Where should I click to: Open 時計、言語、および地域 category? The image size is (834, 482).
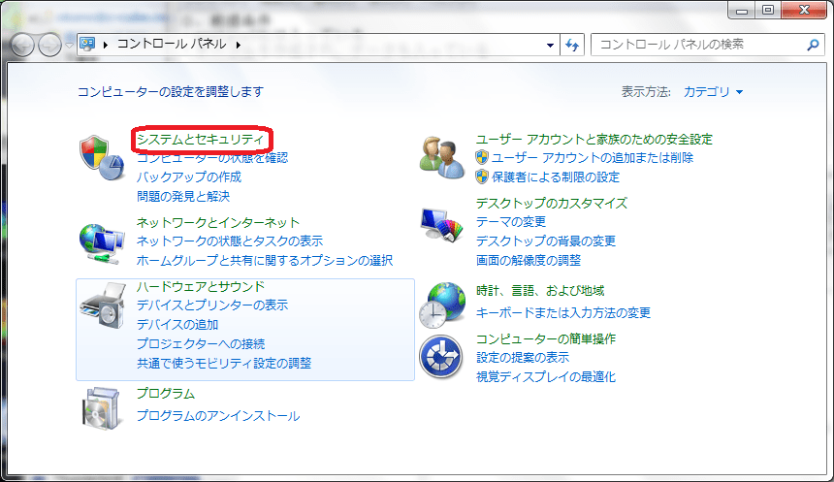(x=540, y=291)
